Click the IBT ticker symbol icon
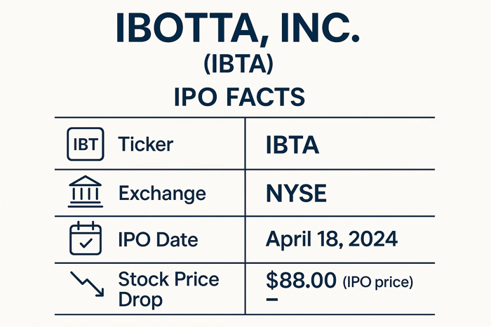 point(86,145)
